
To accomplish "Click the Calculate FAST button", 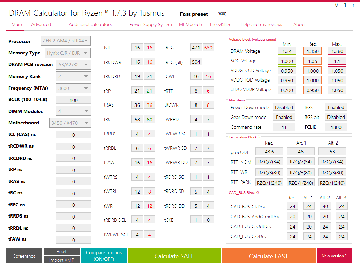I will coord(269,256).
